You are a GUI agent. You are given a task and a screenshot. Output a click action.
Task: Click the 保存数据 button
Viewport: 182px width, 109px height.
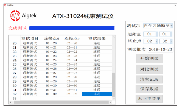pyautogui.click(x=149, y=89)
